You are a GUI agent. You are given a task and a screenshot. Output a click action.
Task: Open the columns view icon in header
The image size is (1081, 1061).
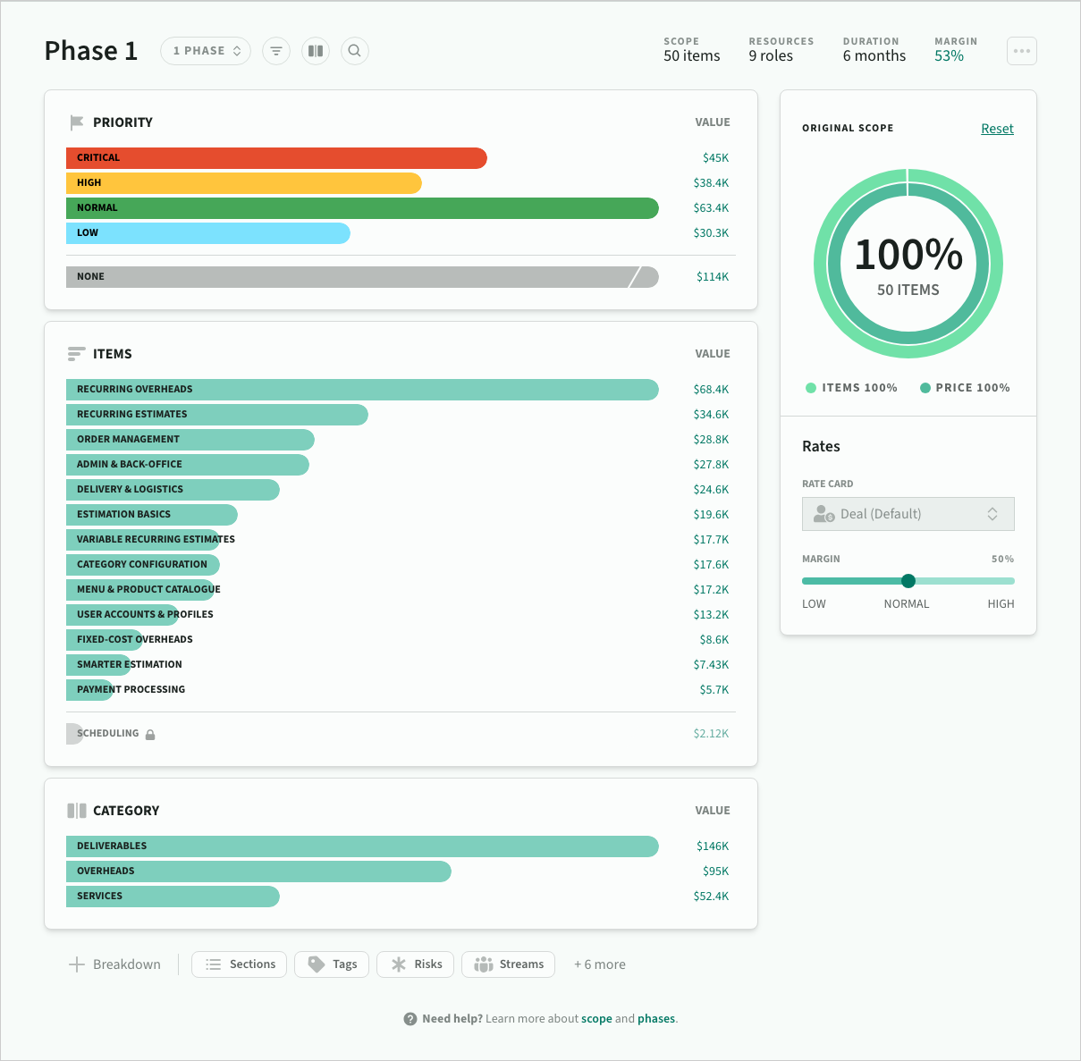pos(316,51)
